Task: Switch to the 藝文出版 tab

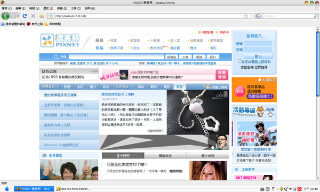Action: tap(208, 156)
